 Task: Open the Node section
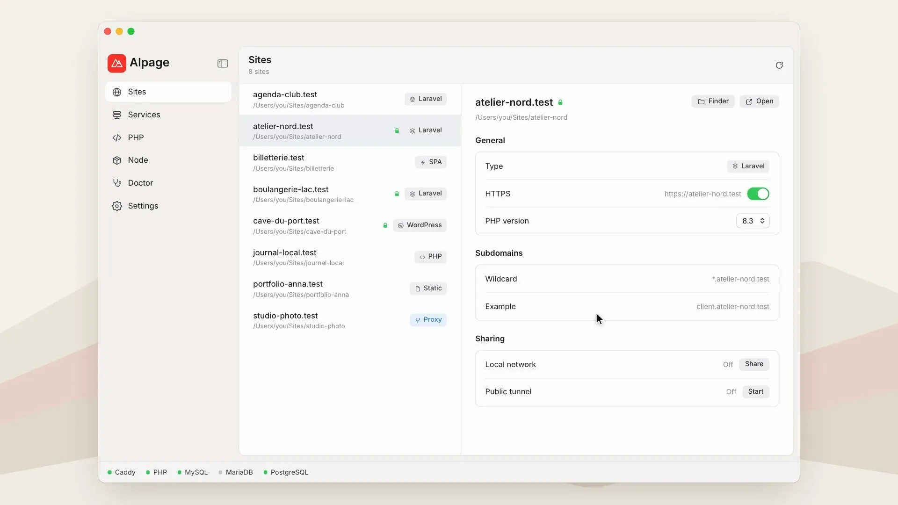click(168, 160)
